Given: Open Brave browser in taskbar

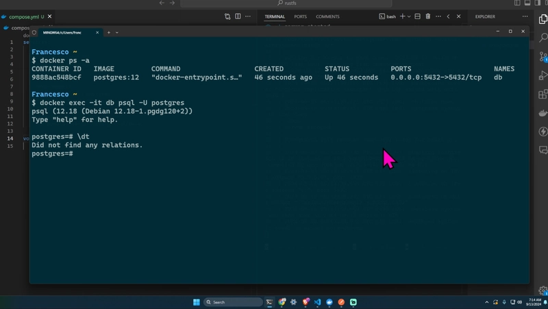Looking at the screenshot, I should 306,302.
